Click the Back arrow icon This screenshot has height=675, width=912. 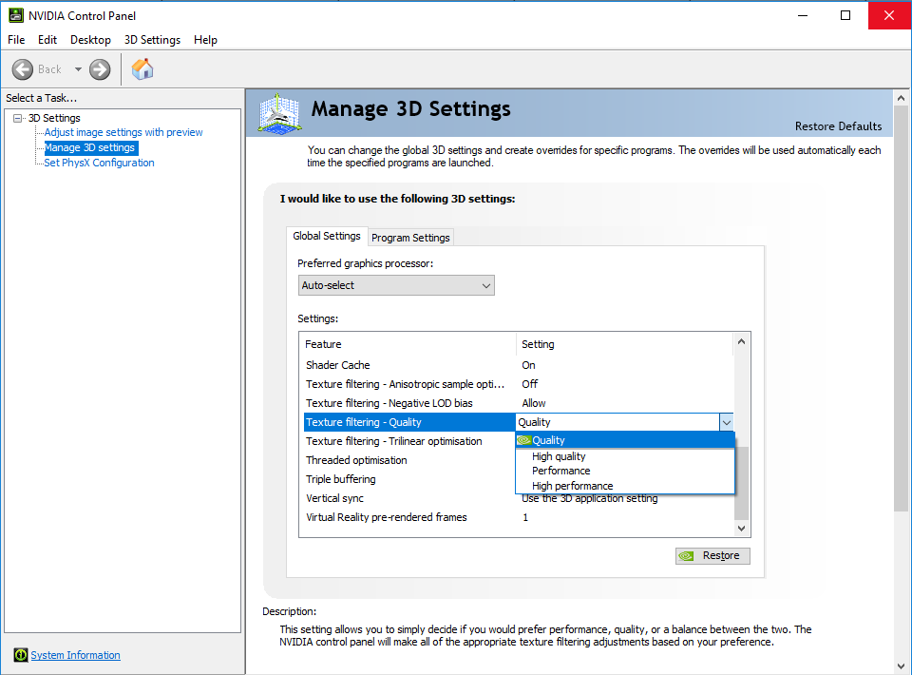[x=23, y=69]
